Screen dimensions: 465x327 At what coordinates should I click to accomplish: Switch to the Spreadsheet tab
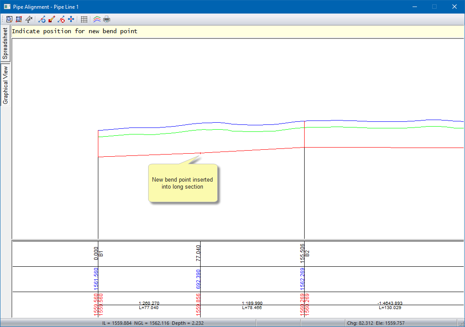[5, 44]
